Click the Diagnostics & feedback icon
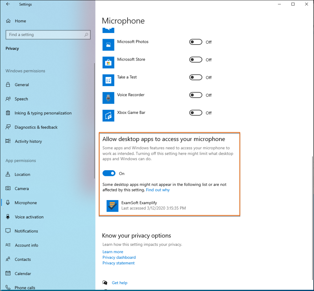The width and height of the screenshot is (314, 291). [8, 127]
